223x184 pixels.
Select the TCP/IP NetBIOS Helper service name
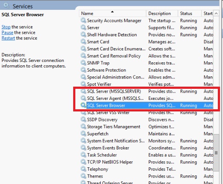110,162
